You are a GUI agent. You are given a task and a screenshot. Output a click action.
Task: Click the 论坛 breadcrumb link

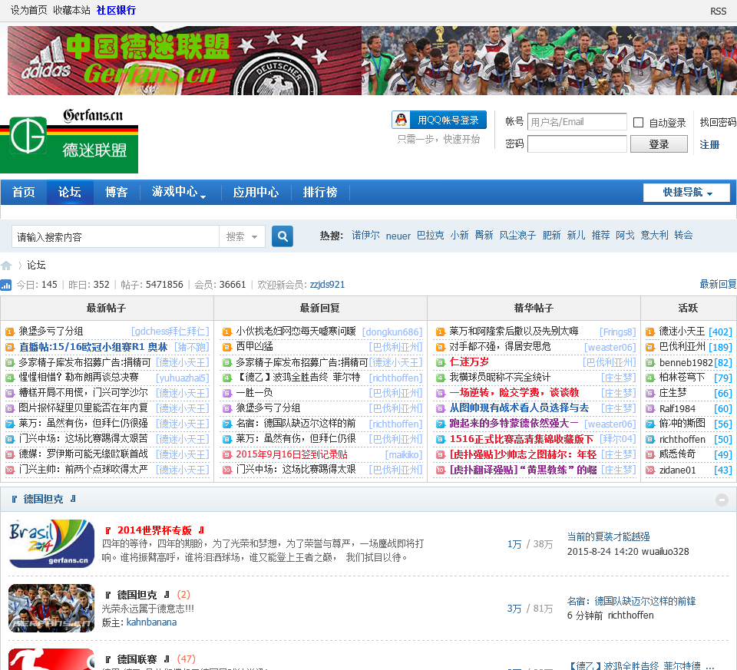tap(36, 265)
